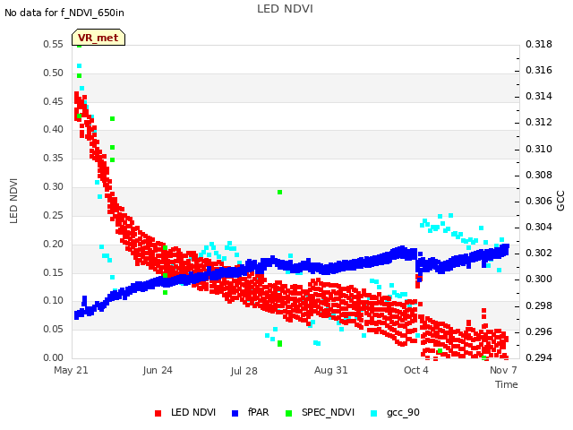573x430 pixels.
Task: Click the 0.20 left axis tick label
Action: click(54, 244)
